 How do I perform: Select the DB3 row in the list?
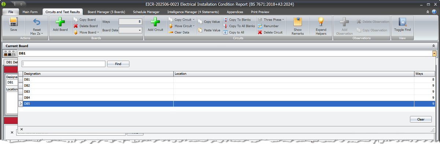[x=226, y=92]
